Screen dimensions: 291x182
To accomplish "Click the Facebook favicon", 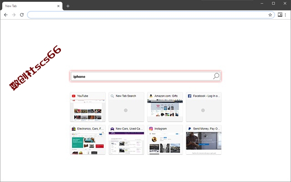I will pyautogui.click(x=190, y=96).
